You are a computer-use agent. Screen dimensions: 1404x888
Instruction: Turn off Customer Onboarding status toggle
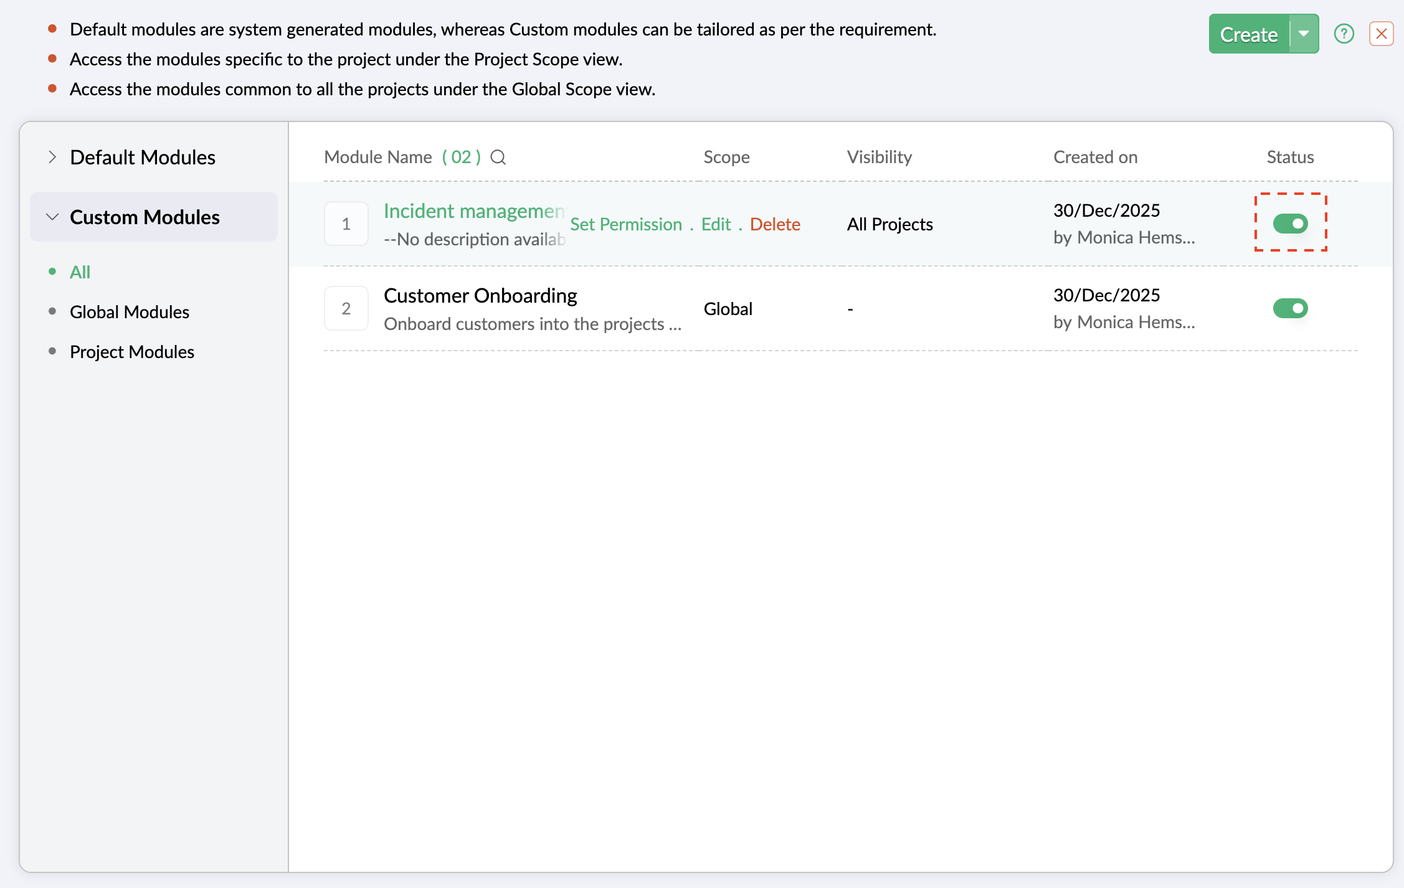pos(1290,308)
